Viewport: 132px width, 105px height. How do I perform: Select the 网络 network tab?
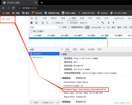tap(72, 18)
